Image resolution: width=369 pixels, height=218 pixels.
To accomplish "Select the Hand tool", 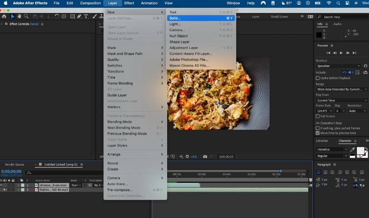I will 19,16.
